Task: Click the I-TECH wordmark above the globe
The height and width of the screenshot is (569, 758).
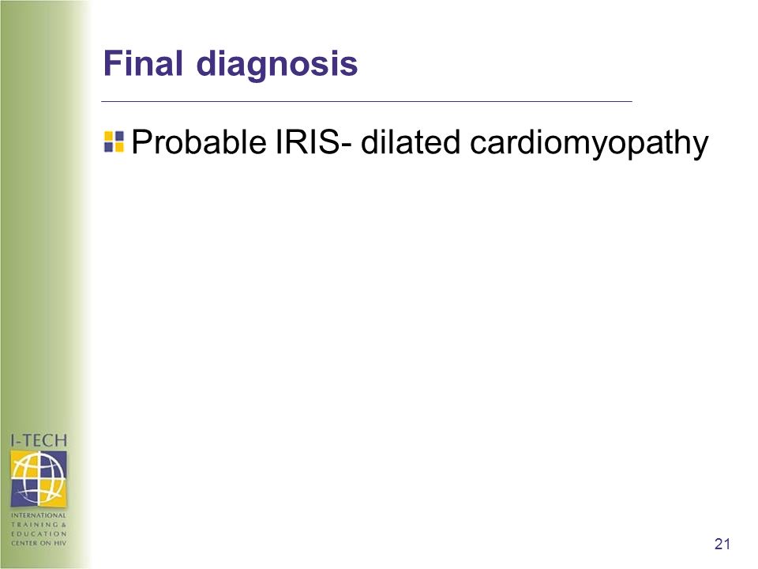Action: click(39, 440)
